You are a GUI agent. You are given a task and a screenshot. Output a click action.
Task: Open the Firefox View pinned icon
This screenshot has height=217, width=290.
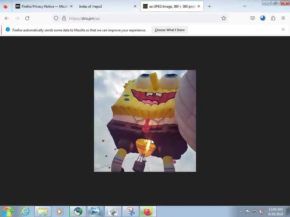(6, 6)
